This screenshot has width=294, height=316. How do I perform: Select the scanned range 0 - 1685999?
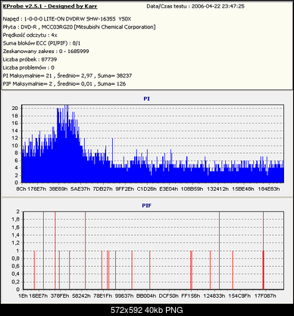tap(45, 52)
